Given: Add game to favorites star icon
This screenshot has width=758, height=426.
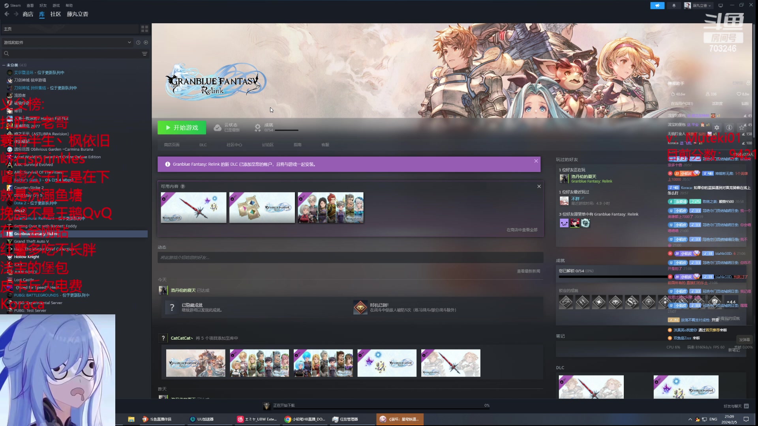Looking at the screenshot, I should [x=742, y=128].
